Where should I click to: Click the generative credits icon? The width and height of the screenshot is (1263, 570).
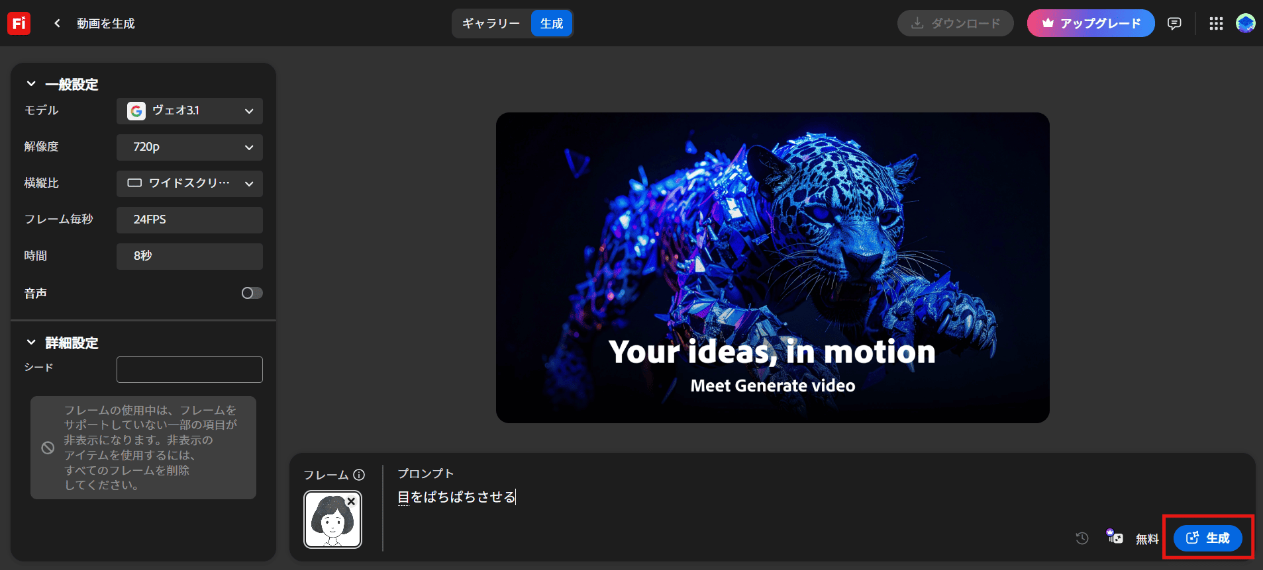point(1115,536)
